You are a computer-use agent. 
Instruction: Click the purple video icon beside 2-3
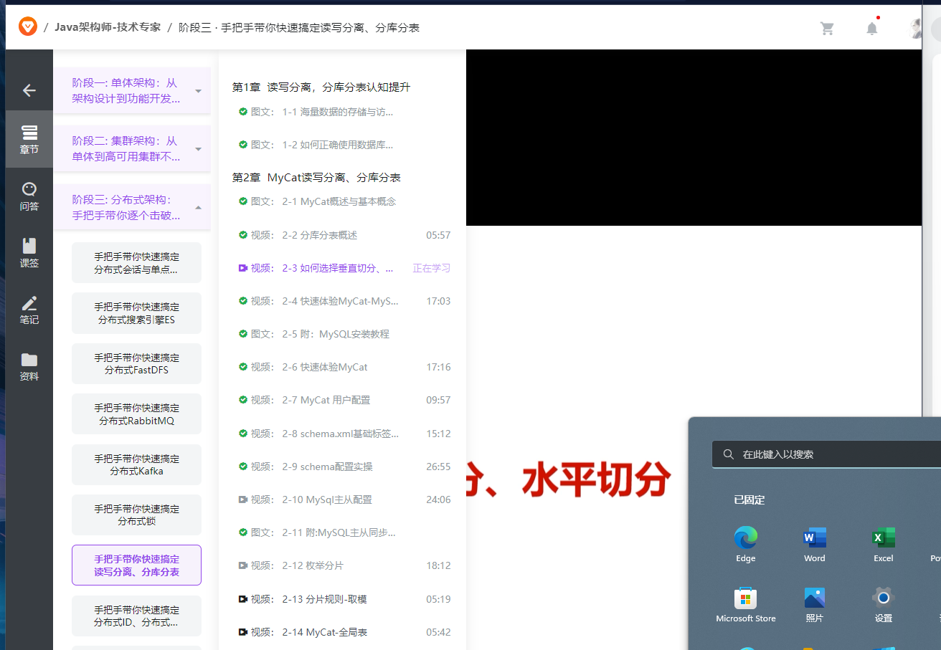click(243, 268)
